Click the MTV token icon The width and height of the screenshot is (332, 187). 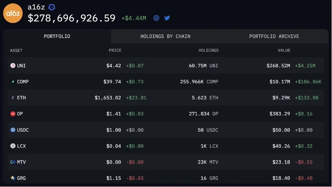pos(13,162)
